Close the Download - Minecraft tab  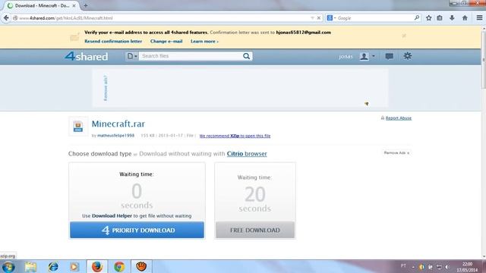pyautogui.click(x=74, y=5)
